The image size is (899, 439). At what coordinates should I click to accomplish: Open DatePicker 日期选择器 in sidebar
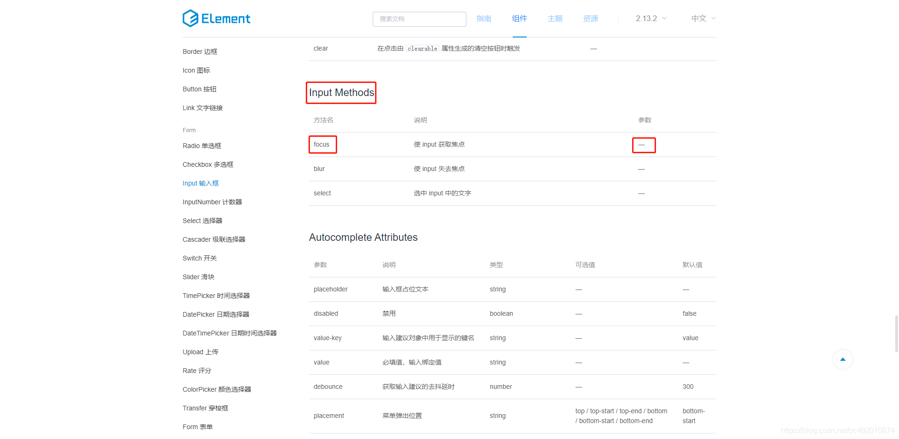pos(216,314)
